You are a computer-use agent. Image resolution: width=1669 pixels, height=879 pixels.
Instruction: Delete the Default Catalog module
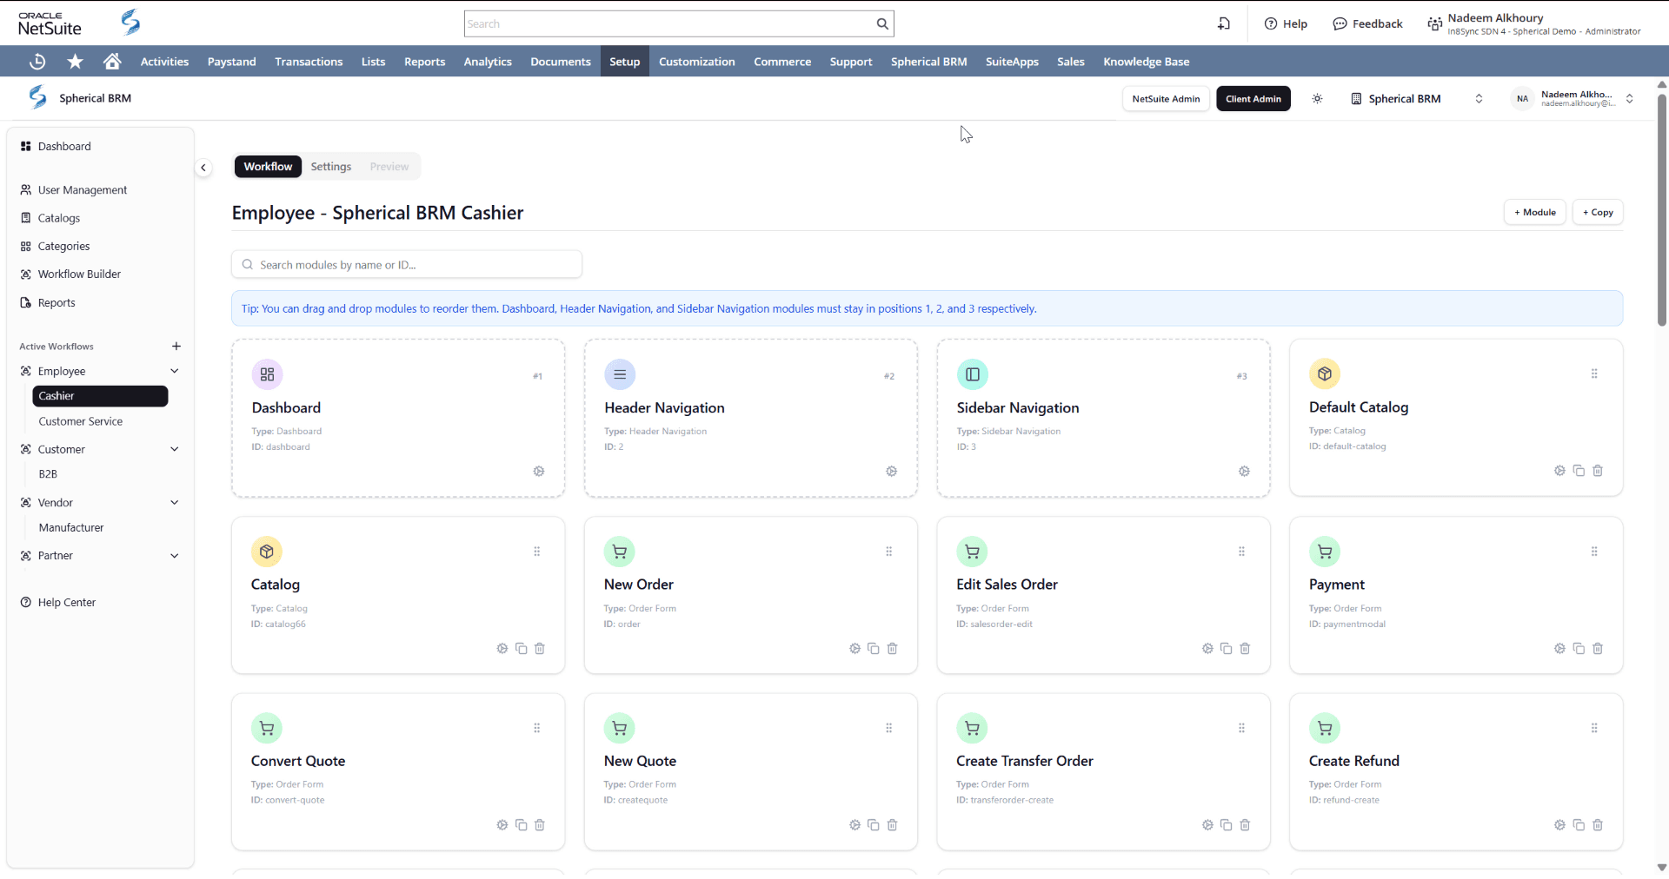coord(1598,471)
